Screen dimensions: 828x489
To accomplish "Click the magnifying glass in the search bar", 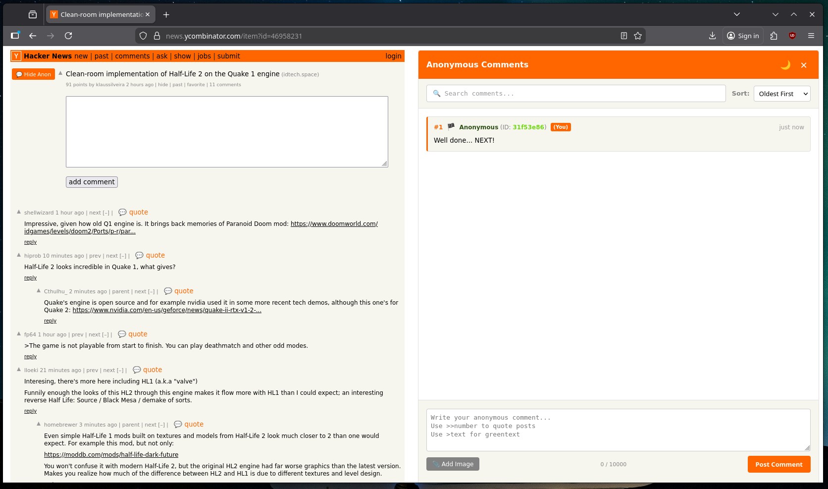I will coord(437,94).
